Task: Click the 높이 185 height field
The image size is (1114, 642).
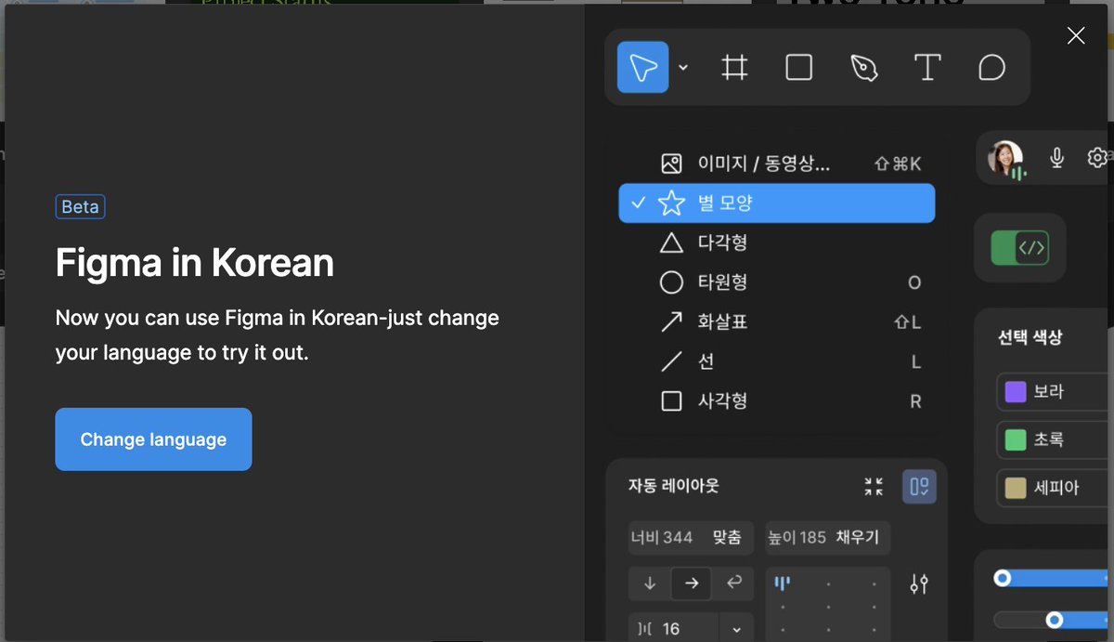Action: (828, 537)
